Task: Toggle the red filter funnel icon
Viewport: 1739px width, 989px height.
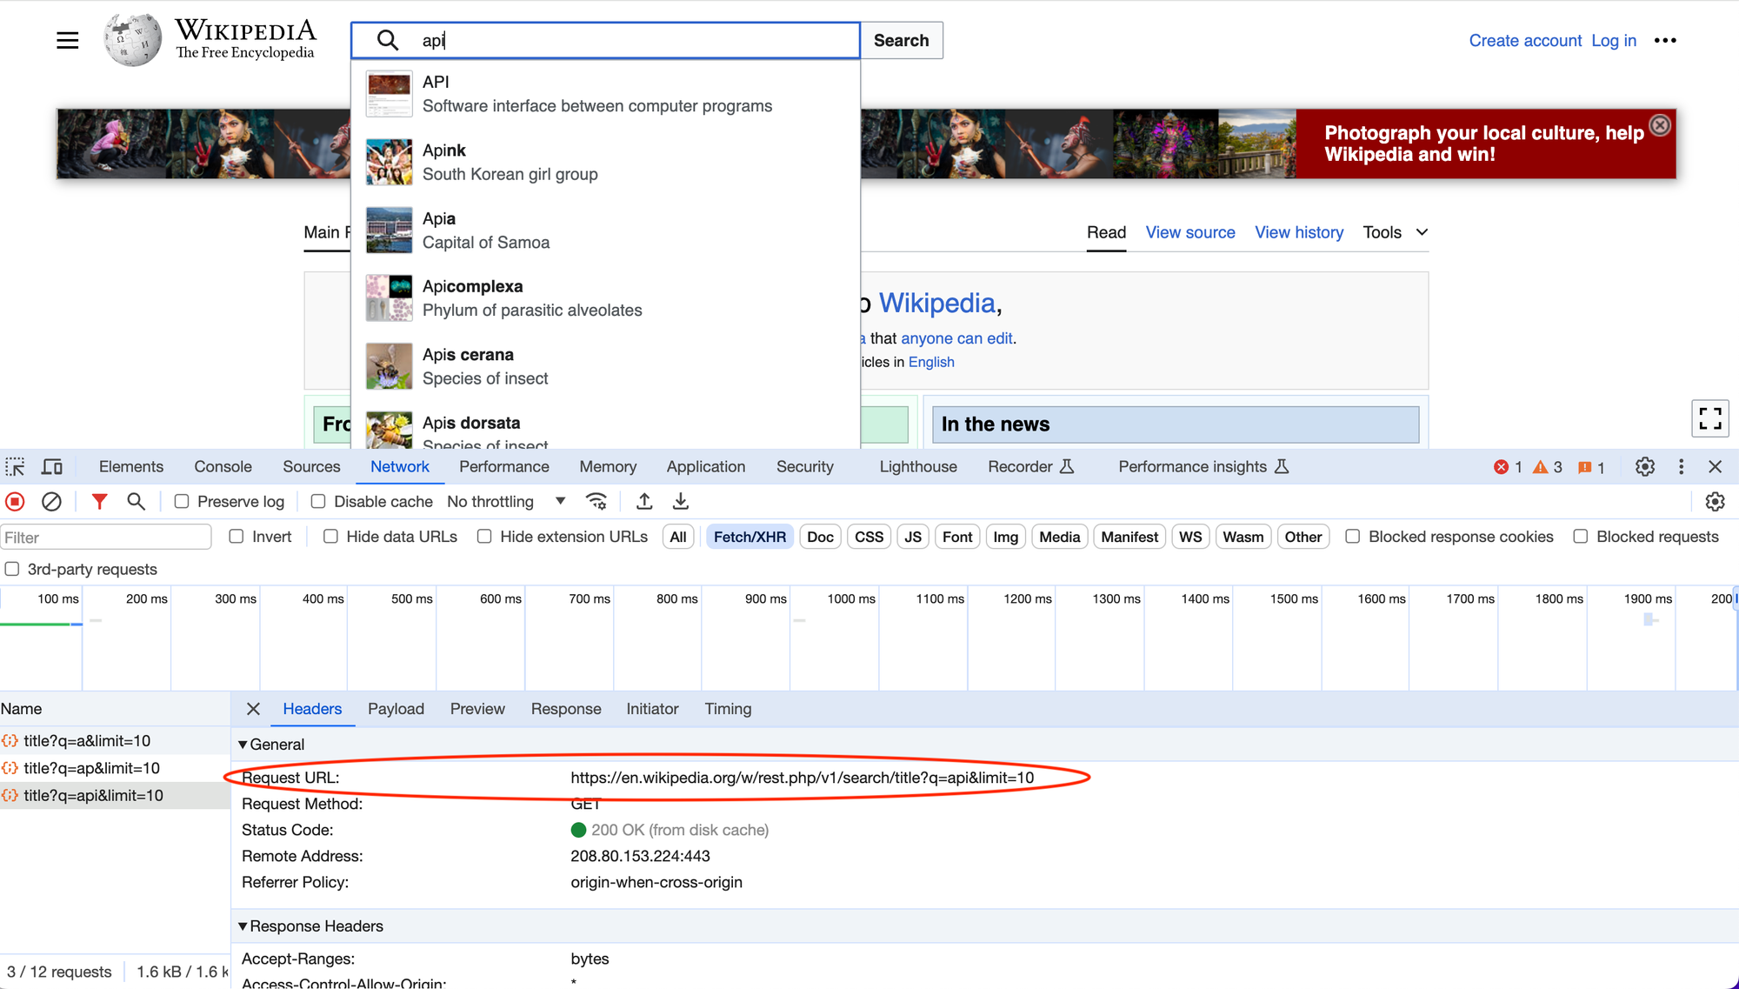Action: coord(99,502)
